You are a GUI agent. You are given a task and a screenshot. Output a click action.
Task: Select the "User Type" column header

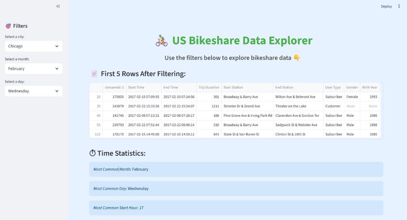click(333, 87)
